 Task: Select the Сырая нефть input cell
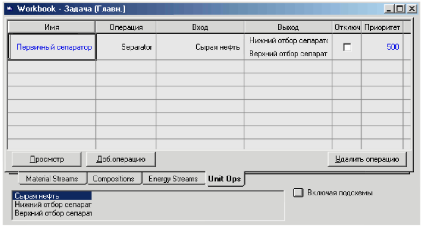[218, 47]
